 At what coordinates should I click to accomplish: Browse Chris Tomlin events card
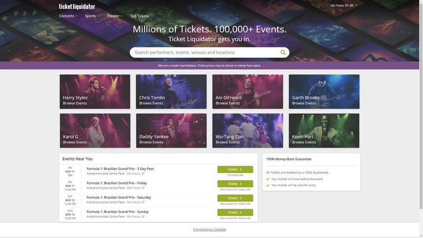pyautogui.click(x=171, y=92)
